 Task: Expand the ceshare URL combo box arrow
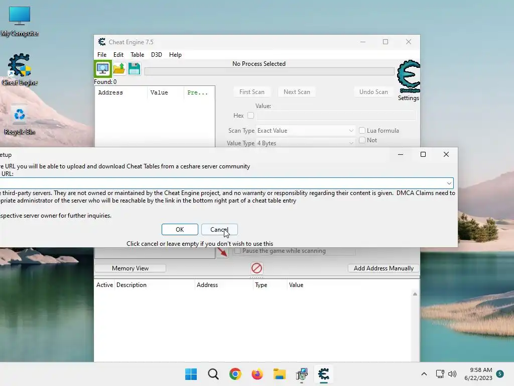click(449, 183)
